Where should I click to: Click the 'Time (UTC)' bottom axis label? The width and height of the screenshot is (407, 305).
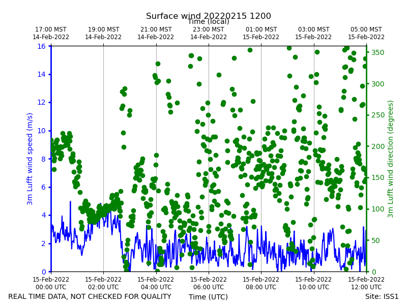pyautogui.click(x=208, y=297)
